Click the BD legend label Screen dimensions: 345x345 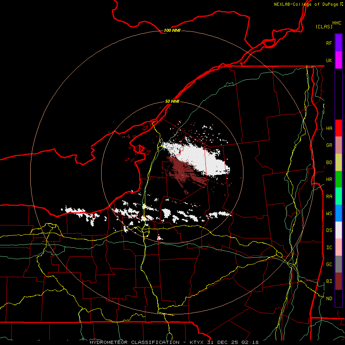pyautogui.click(x=329, y=163)
